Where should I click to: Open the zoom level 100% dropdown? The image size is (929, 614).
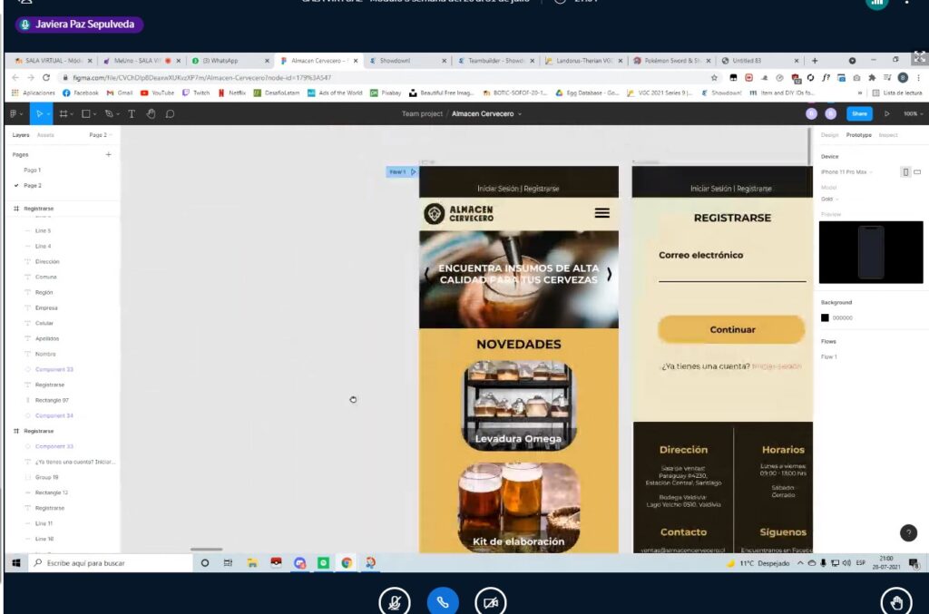point(913,113)
